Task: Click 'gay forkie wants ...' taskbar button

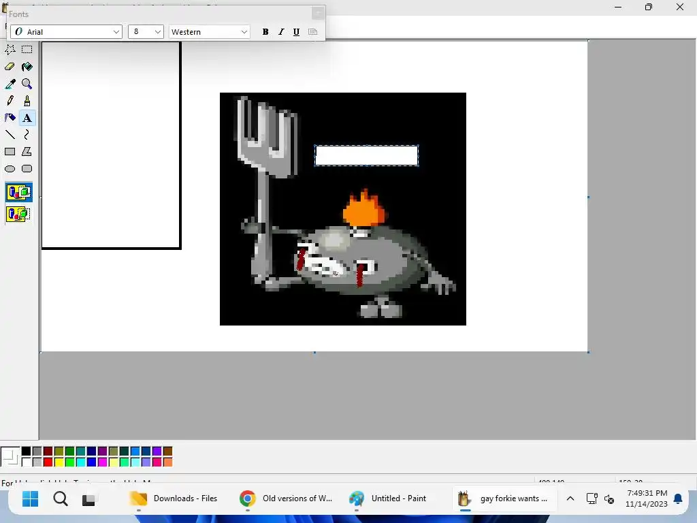Action: click(x=504, y=498)
